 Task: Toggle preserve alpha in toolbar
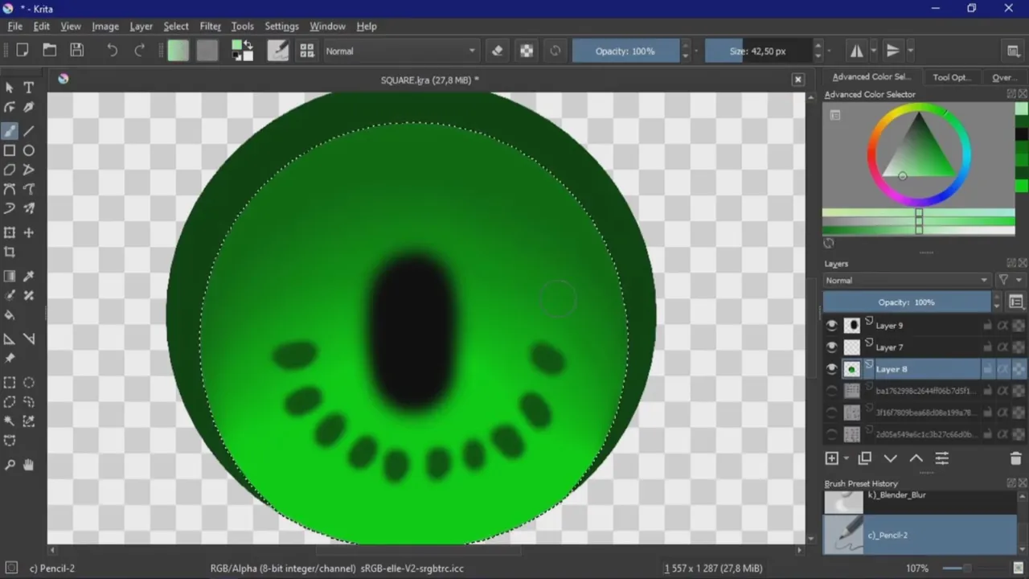[x=527, y=51]
